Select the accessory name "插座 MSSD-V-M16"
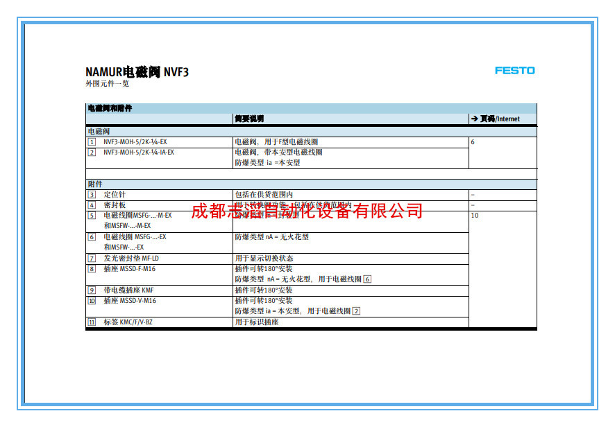The width and height of the screenshot is (615, 427). (130, 301)
